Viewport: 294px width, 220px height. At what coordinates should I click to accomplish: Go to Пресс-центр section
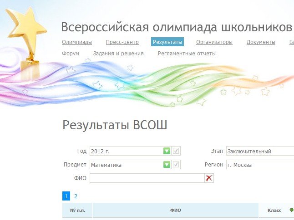(x=122, y=42)
